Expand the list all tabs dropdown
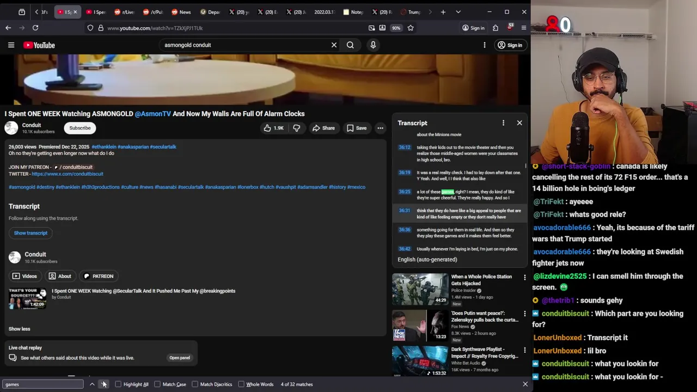Image resolution: width=697 pixels, height=392 pixels. click(x=458, y=12)
